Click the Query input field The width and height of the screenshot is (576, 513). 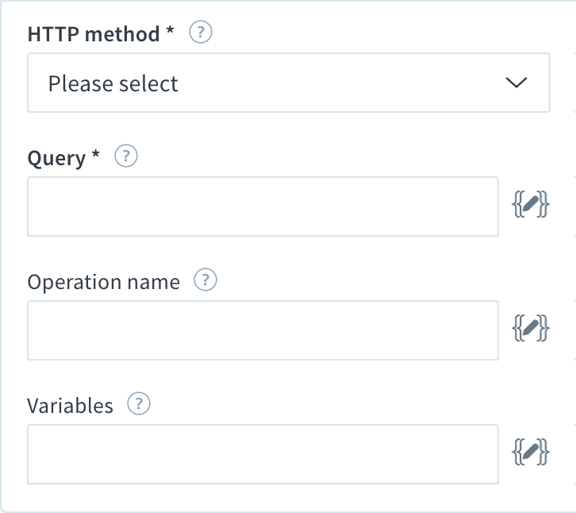[263, 206]
